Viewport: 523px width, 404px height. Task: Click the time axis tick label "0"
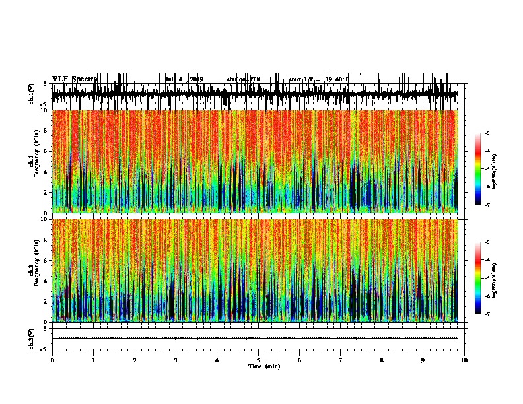[x=52, y=360]
